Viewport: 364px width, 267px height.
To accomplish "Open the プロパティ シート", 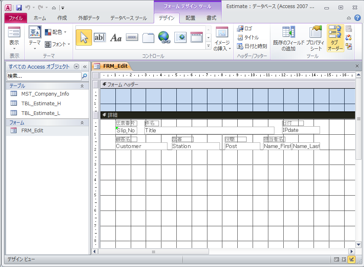I will click(x=316, y=38).
